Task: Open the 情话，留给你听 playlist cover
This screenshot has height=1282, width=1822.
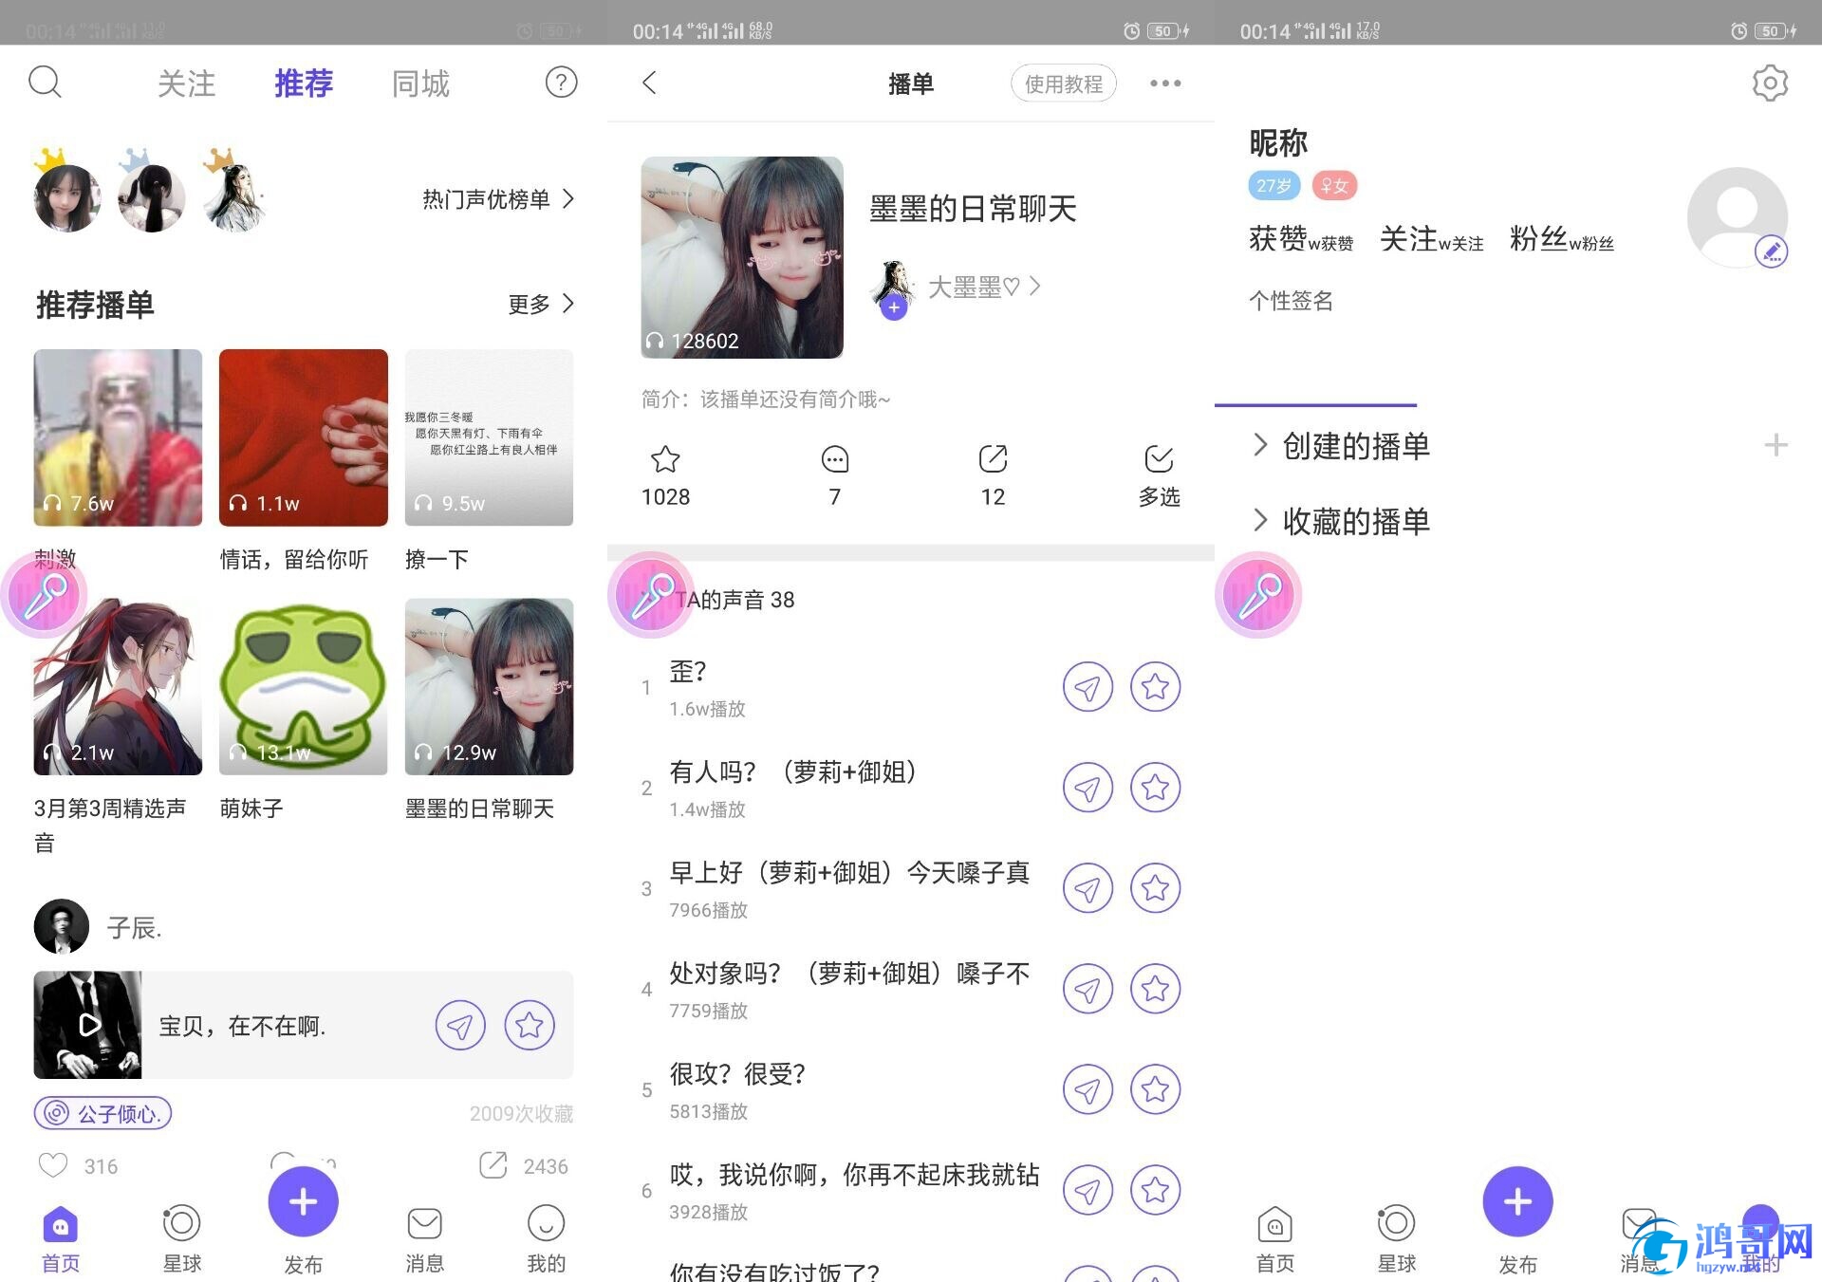Action: (304, 437)
